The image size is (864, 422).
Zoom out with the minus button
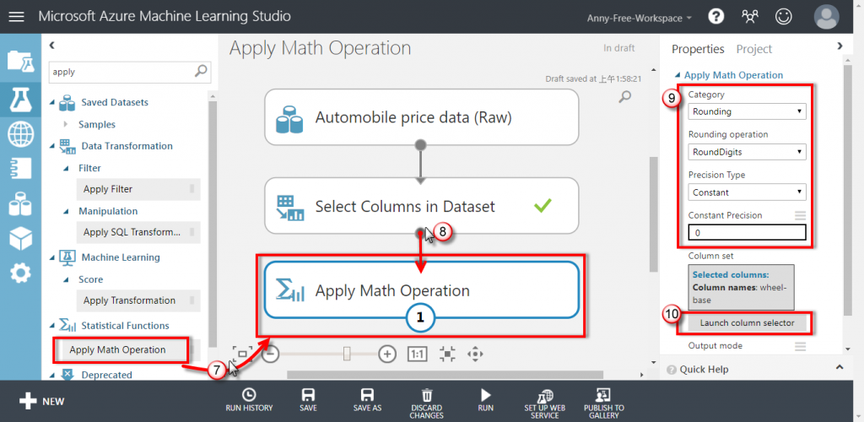[270, 354]
